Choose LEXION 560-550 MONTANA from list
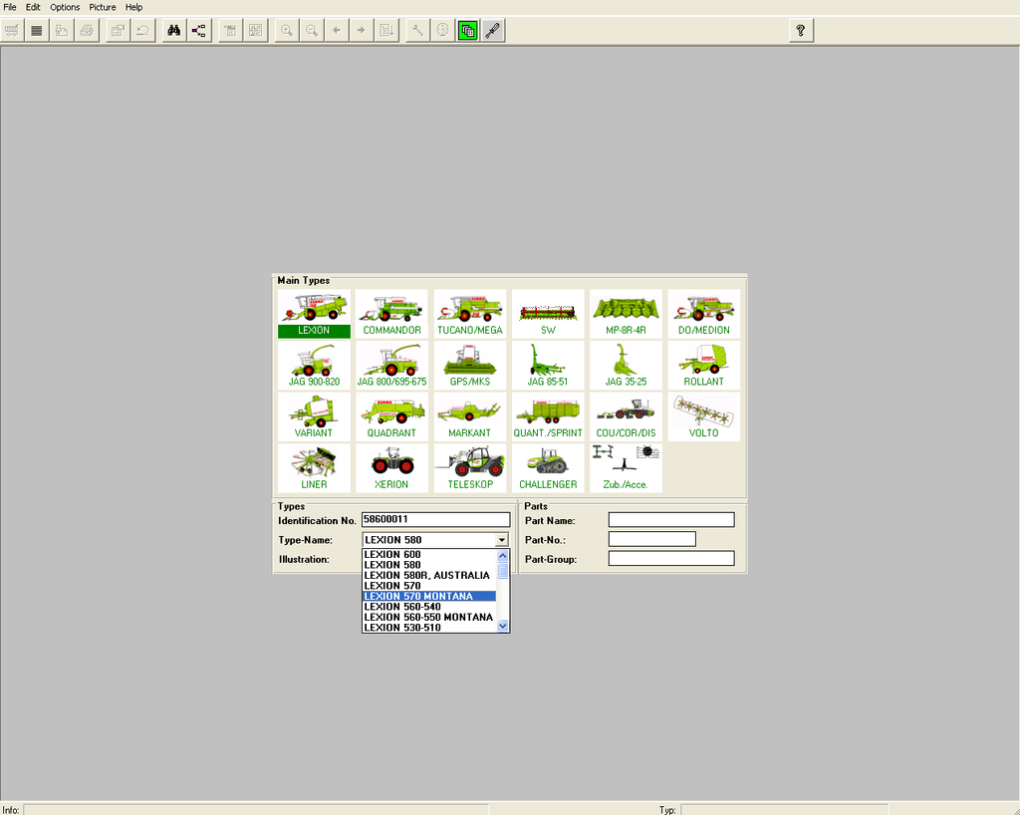Screen dimensions: 1020x815 pos(428,618)
